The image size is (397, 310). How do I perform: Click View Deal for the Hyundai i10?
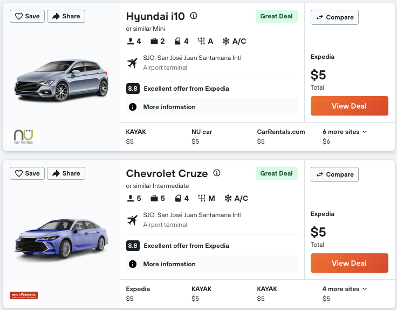[349, 106]
